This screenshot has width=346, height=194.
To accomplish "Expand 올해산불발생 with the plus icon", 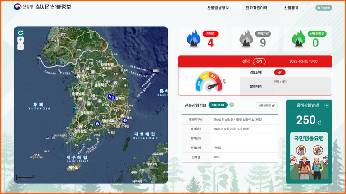I will [x=327, y=106].
